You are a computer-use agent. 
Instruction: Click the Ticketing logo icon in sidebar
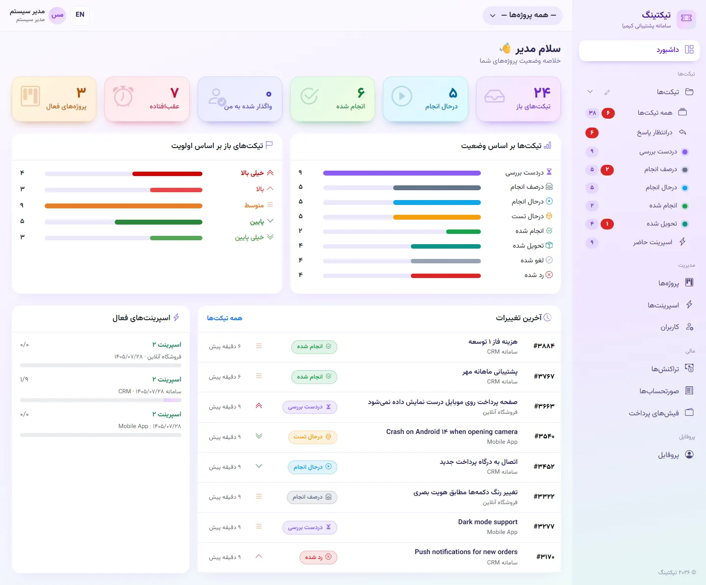(686, 19)
